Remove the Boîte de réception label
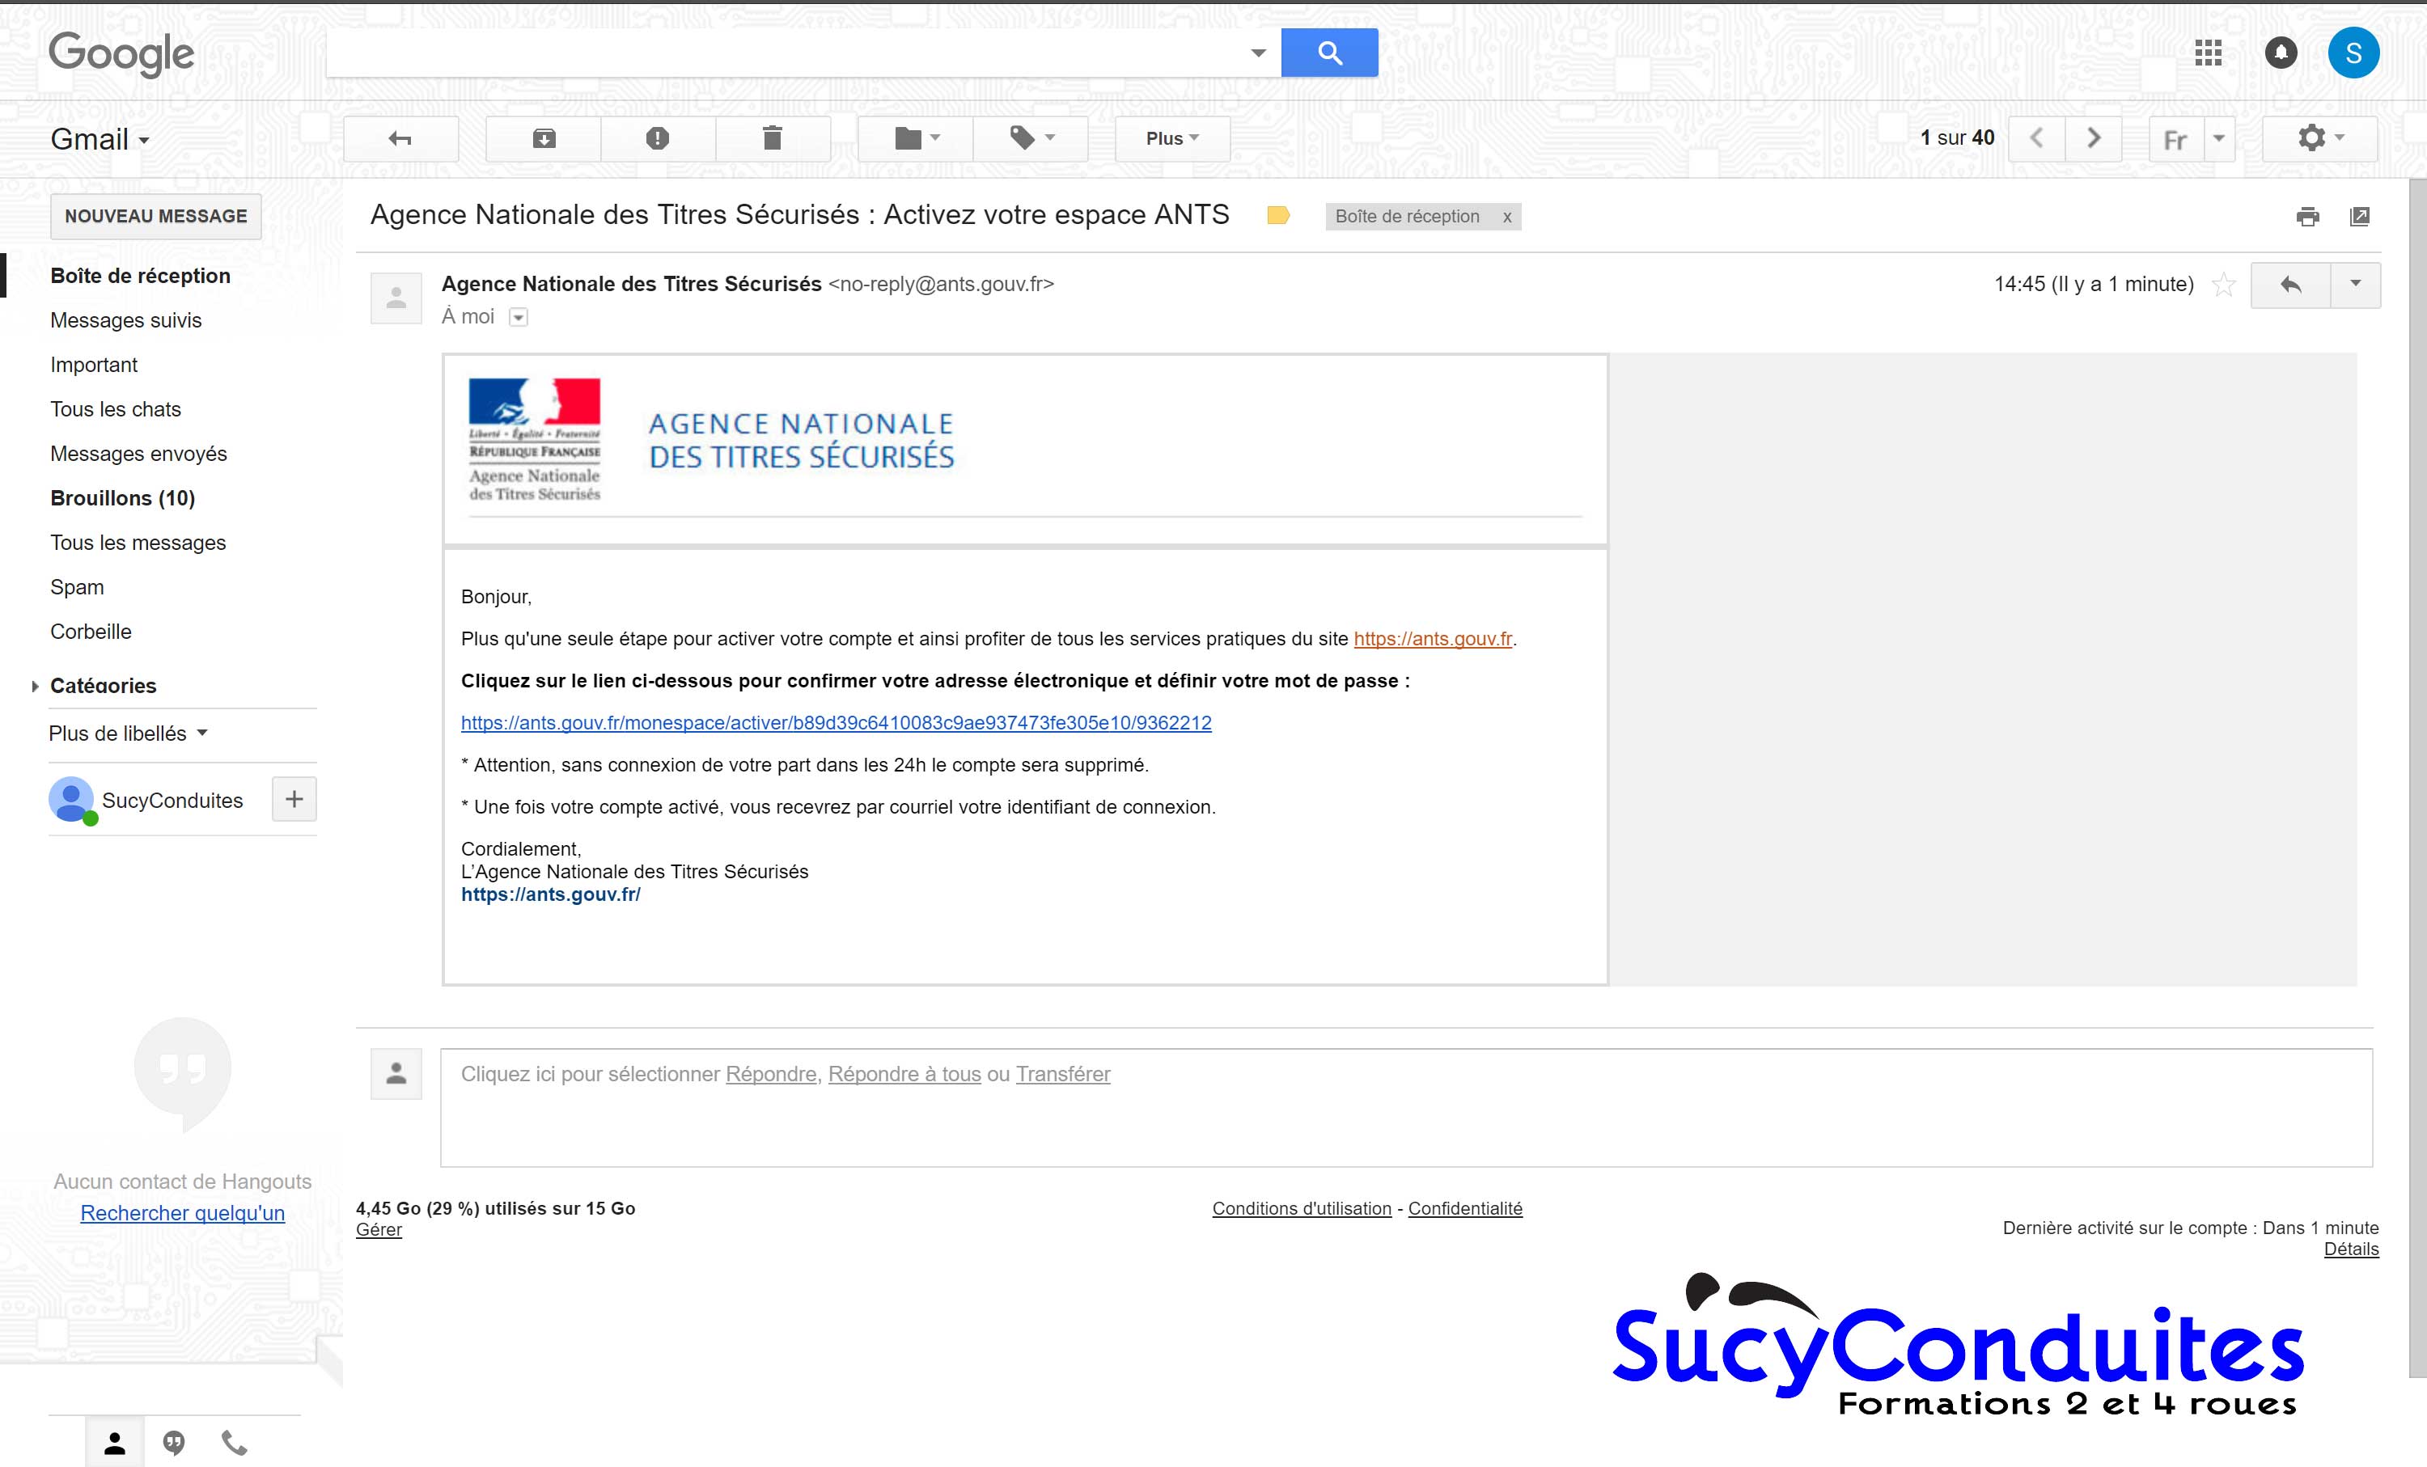 pos(1507,218)
